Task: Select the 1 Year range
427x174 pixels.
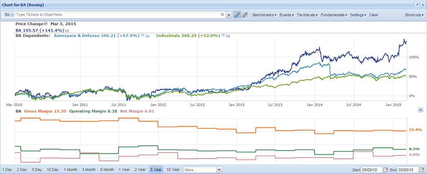Action: pyautogui.click(x=124, y=170)
